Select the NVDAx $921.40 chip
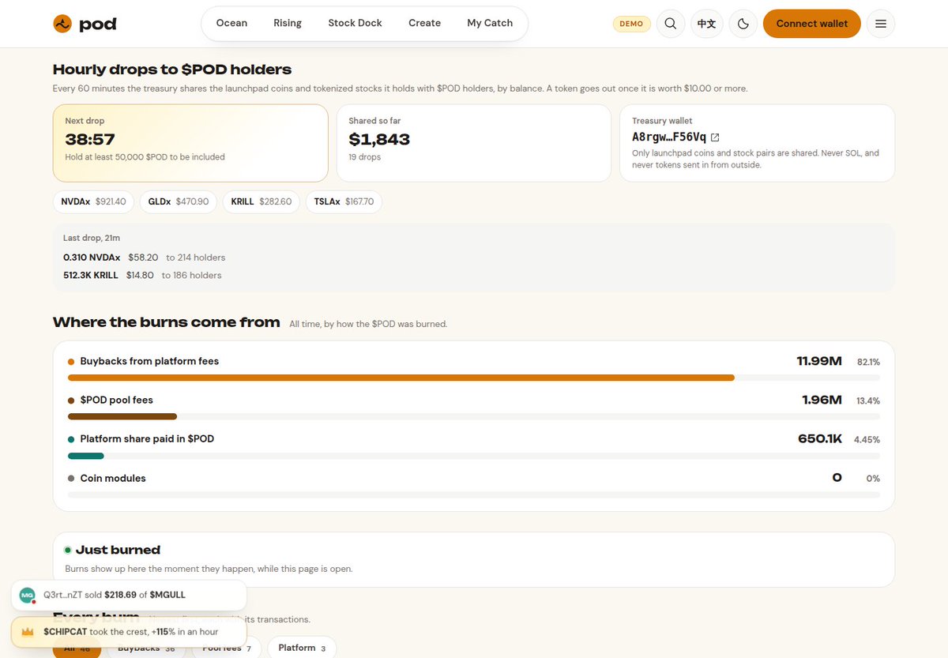Image resolution: width=948 pixels, height=658 pixels. point(94,202)
